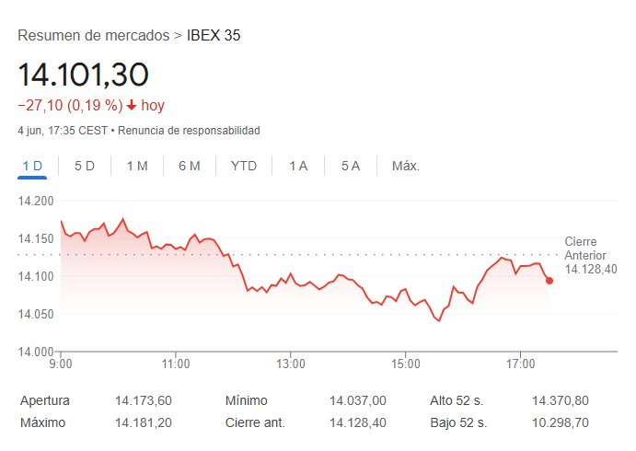Screen dimensions: 636x451
Task: Open Resumen de mercados breadcrumb link
Action: pos(94,36)
